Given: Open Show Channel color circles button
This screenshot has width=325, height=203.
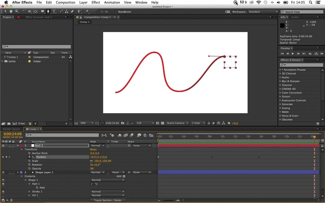Looking at the screenshot, I should coord(133,123).
